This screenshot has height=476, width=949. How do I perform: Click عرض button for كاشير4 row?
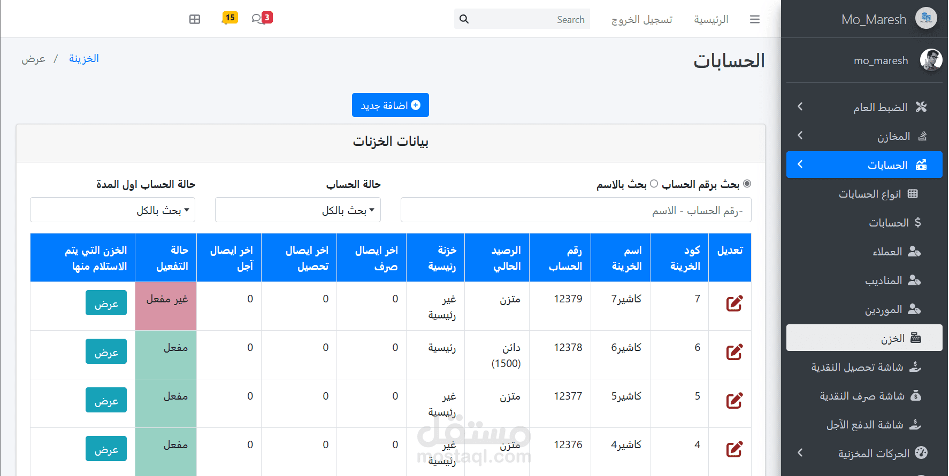coord(106,449)
